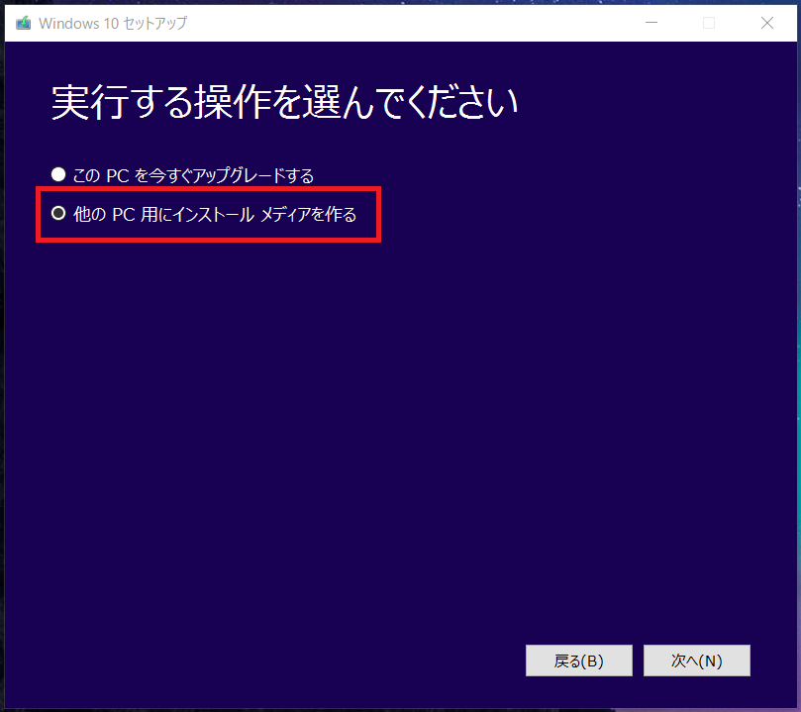Screen dimensions: 801x712
Task: Click the words 他の PC in the second option
Action: pos(102,214)
